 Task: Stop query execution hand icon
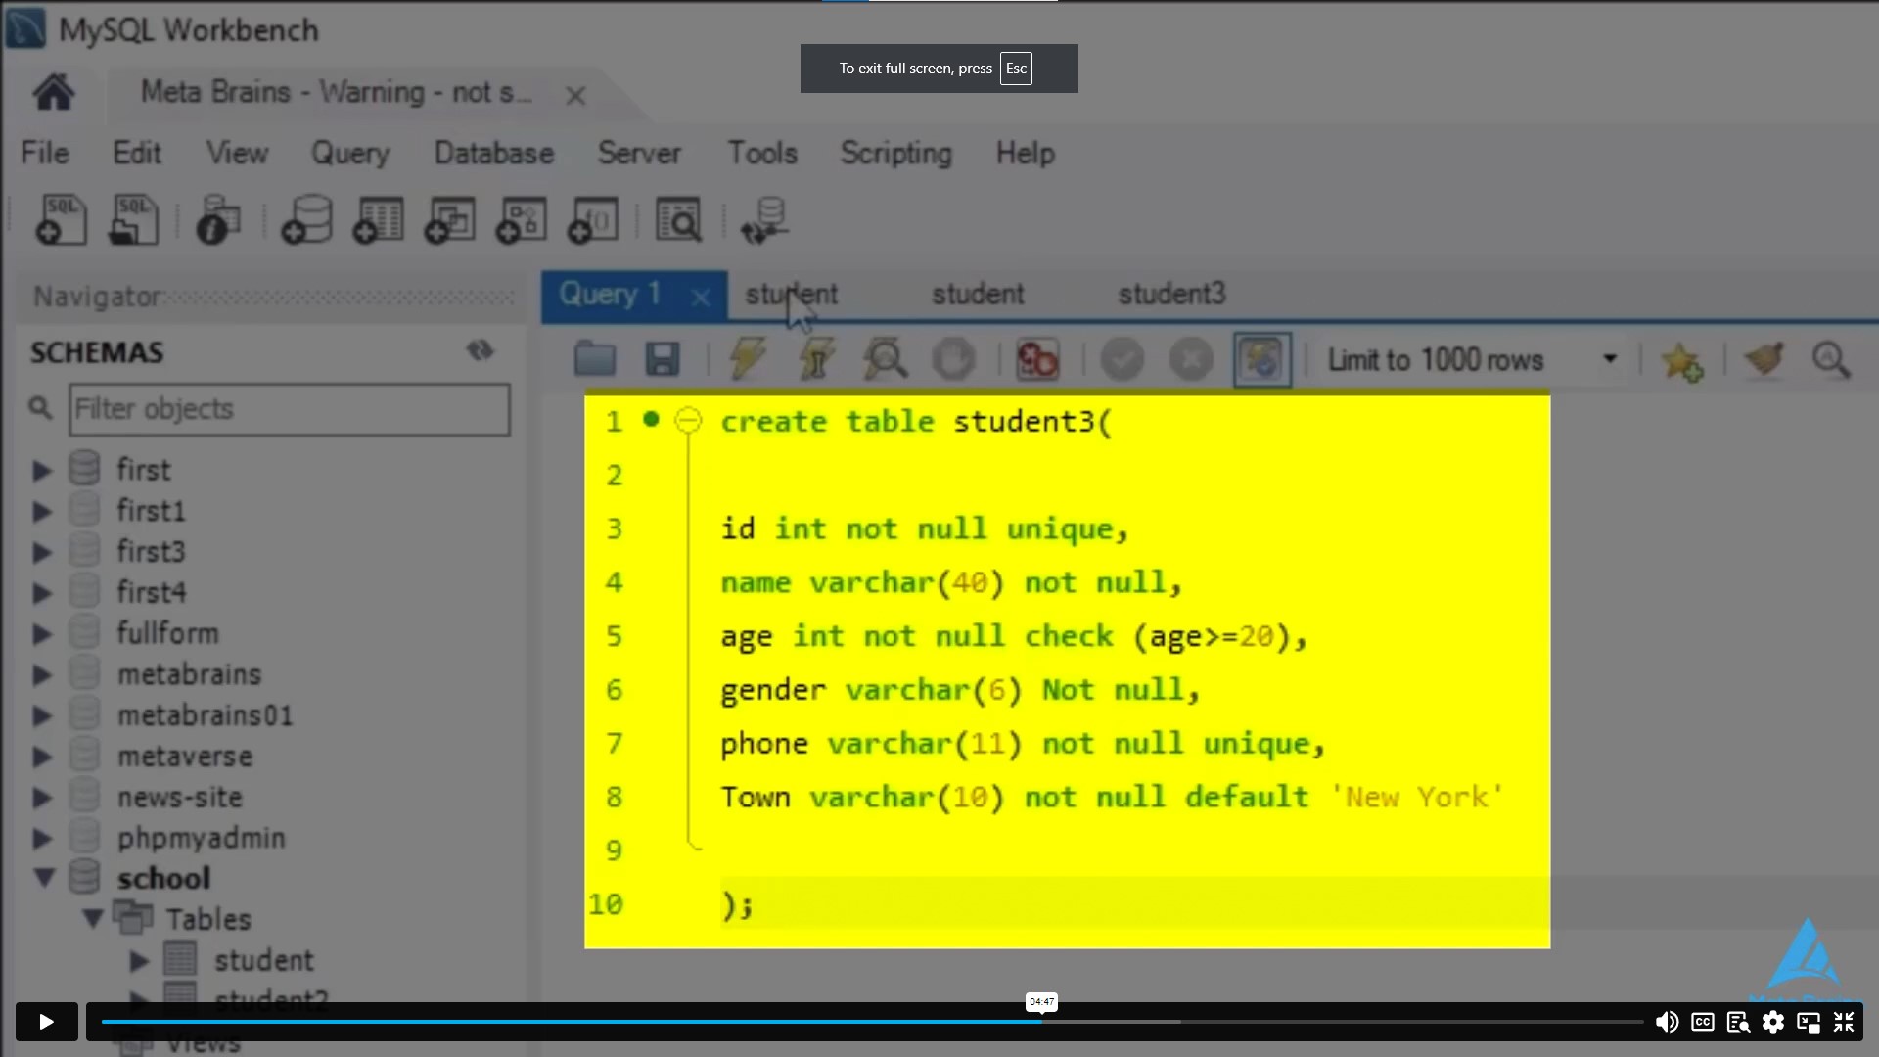(x=953, y=359)
